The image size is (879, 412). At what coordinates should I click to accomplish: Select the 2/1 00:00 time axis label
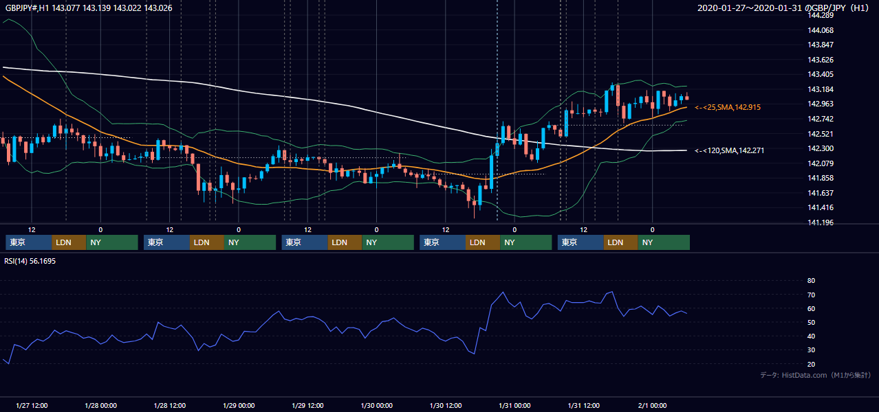653,406
